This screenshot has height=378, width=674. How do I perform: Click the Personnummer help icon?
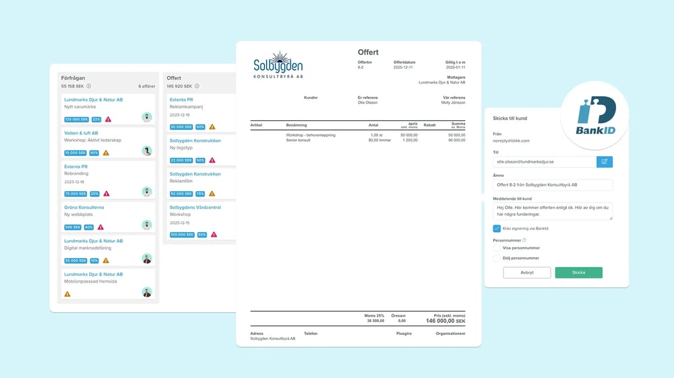(524, 240)
